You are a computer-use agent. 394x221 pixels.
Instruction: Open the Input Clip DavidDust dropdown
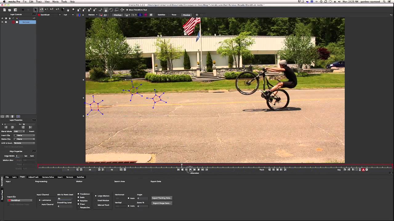coord(20,200)
